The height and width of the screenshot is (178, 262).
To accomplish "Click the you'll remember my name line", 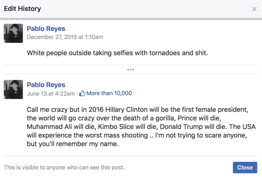I will pyautogui.click(x=73, y=144).
